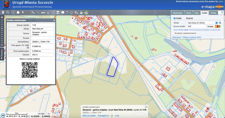This screenshot has width=225, height=118.
Task: Open settings gears icon in toolbar
Action: click(x=76, y=12)
